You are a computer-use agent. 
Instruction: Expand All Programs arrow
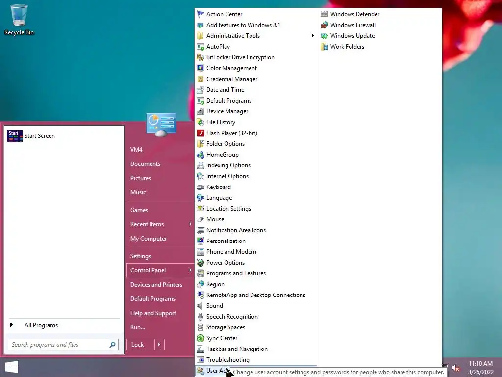coord(11,325)
